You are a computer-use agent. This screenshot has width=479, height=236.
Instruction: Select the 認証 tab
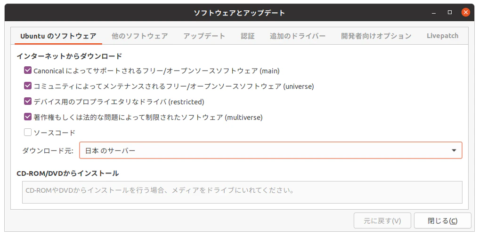248,36
